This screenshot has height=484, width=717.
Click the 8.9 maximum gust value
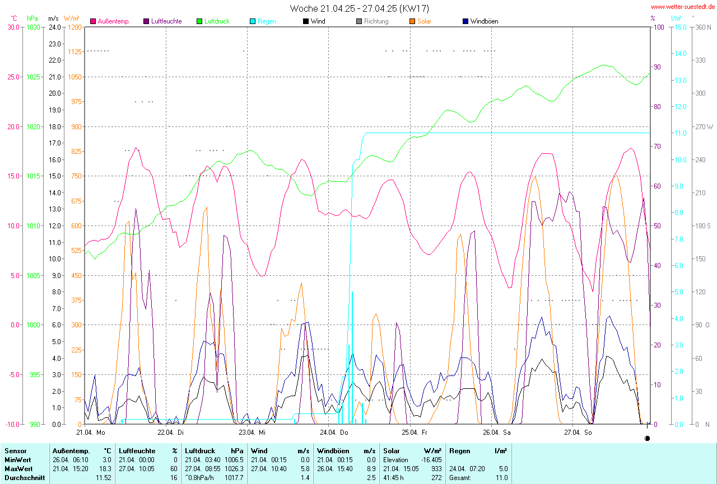point(371,469)
